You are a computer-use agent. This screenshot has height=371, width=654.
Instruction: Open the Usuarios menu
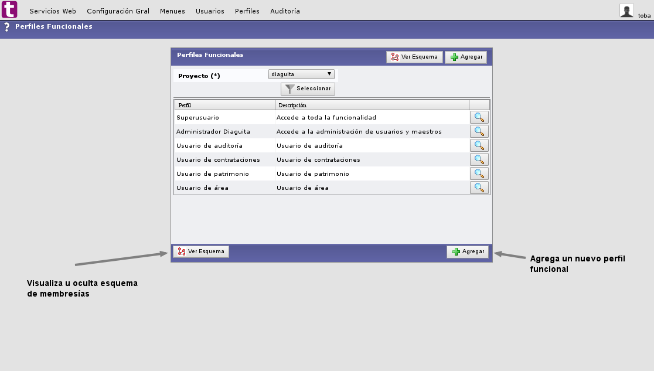(210, 11)
